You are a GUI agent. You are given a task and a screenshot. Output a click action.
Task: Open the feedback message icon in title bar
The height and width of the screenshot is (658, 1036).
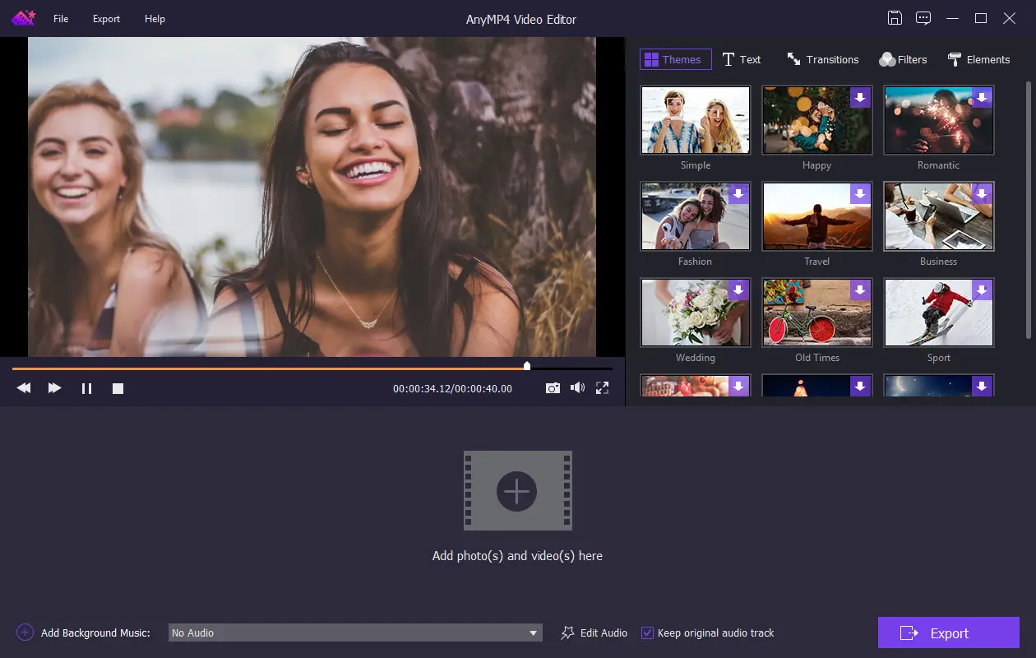[x=923, y=18]
